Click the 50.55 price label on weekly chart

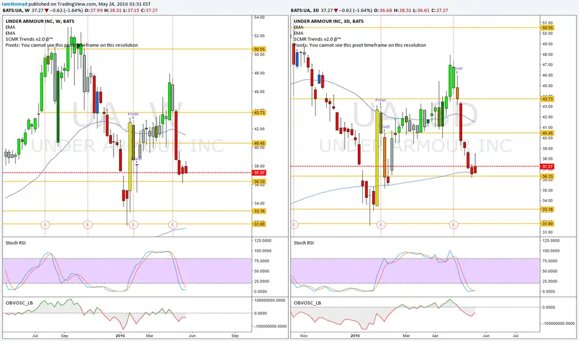(259, 49)
